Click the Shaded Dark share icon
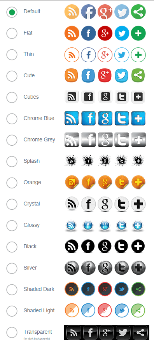Screen dimensions: 154x343 point(138,289)
